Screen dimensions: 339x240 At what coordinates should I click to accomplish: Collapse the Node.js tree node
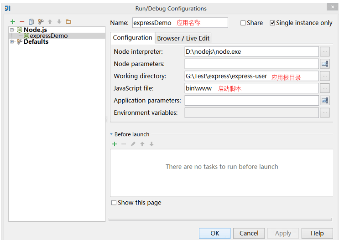(12, 30)
